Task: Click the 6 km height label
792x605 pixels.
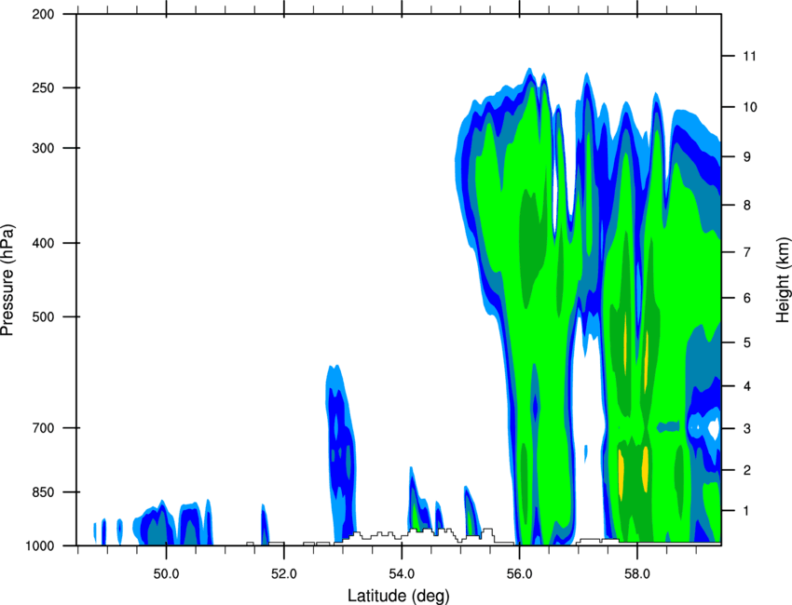Action: click(x=746, y=298)
